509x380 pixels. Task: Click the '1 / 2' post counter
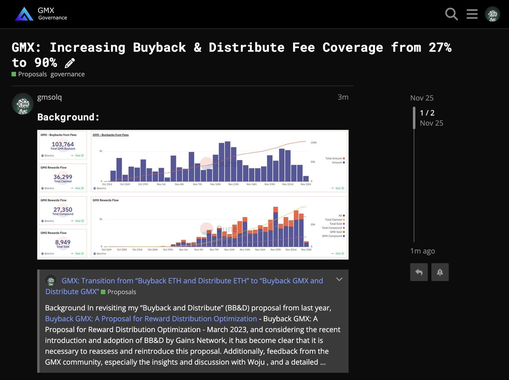[427, 113]
